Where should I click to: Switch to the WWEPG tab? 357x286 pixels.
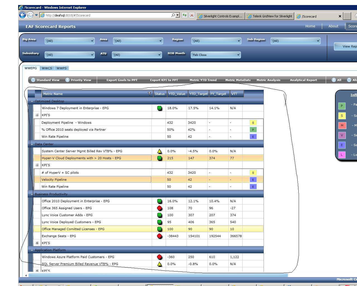31,68
